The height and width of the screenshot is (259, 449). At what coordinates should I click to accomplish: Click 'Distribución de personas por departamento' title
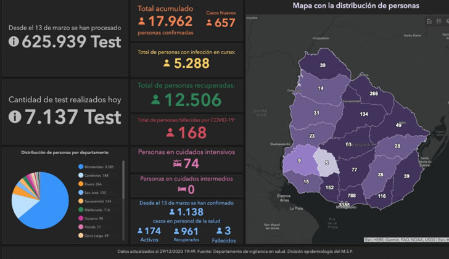tap(65, 152)
